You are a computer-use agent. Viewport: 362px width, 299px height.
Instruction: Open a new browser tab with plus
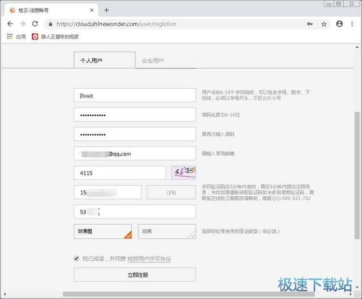(x=107, y=10)
